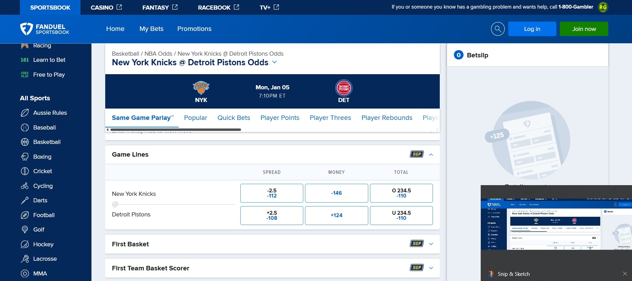Viewport: 632px width, 281px height.
Task: Click the Cricket ball icon
Action: point(25,171)
